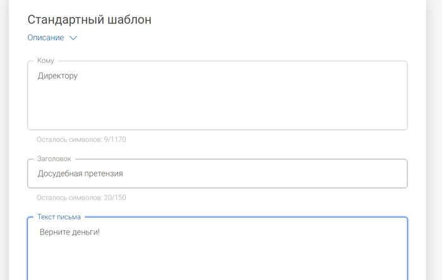Screen dimensions: 442x280
Task: Click the word шаблон in the heading
Action: pyautogui.click(x=129, y=20)
